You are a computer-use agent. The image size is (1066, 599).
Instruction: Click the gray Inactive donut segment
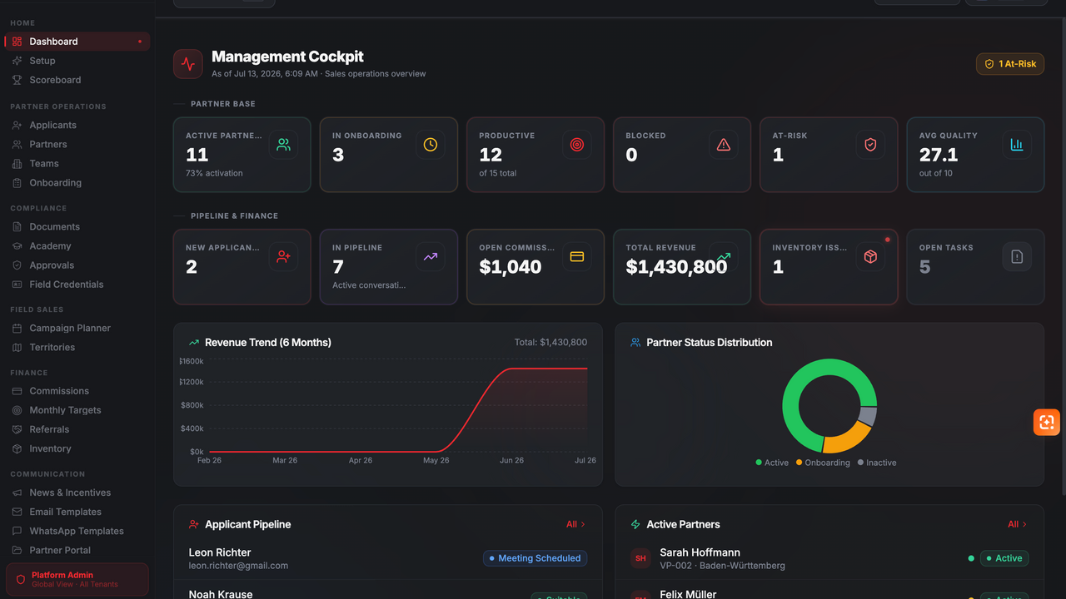point(869,416)
